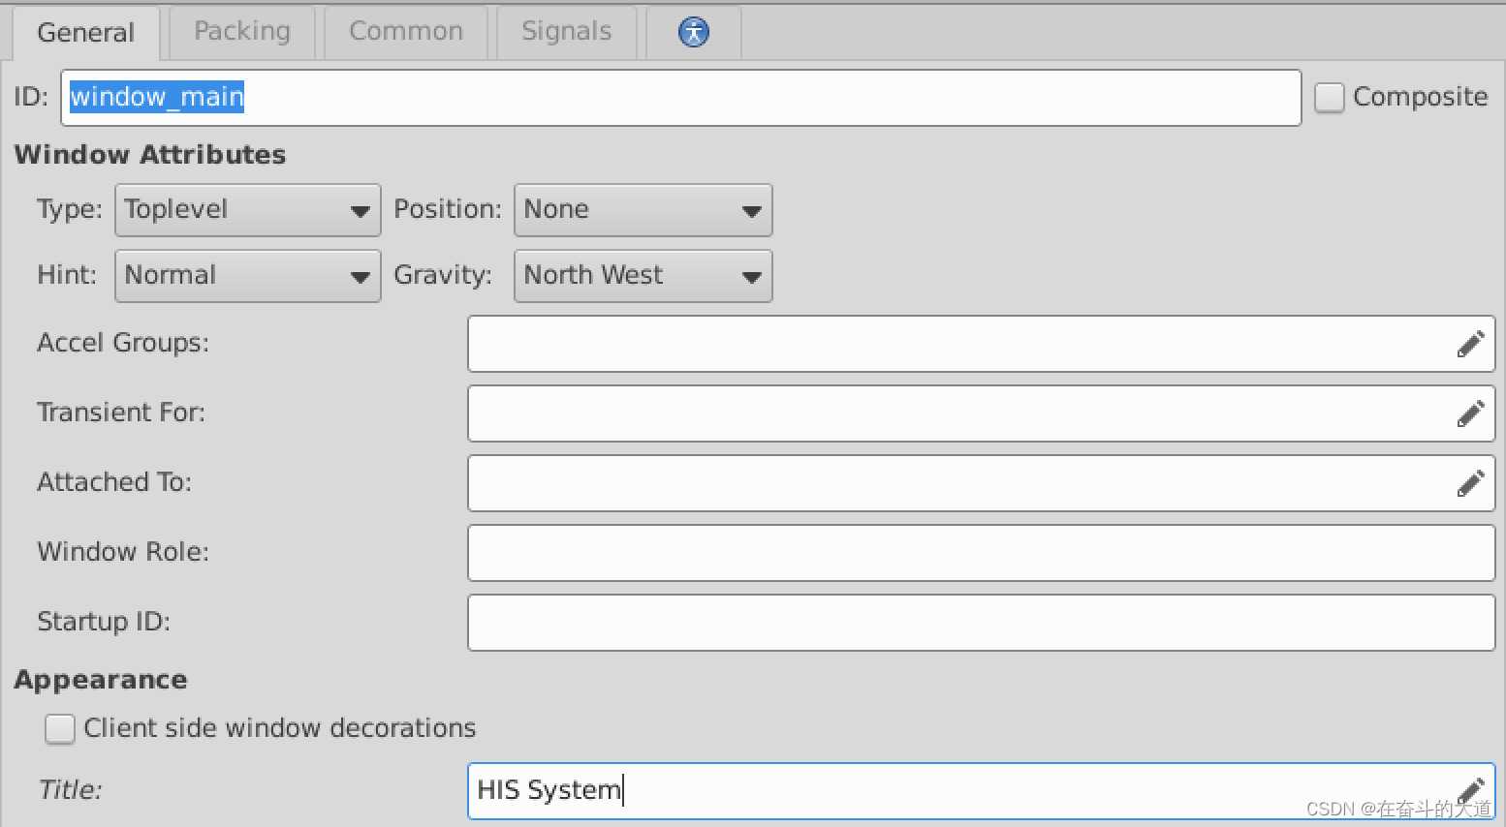Screen dimensions: 1506x827
Task: Click inside the Accel Groups entry field
Action: click(x=959, y=344)
